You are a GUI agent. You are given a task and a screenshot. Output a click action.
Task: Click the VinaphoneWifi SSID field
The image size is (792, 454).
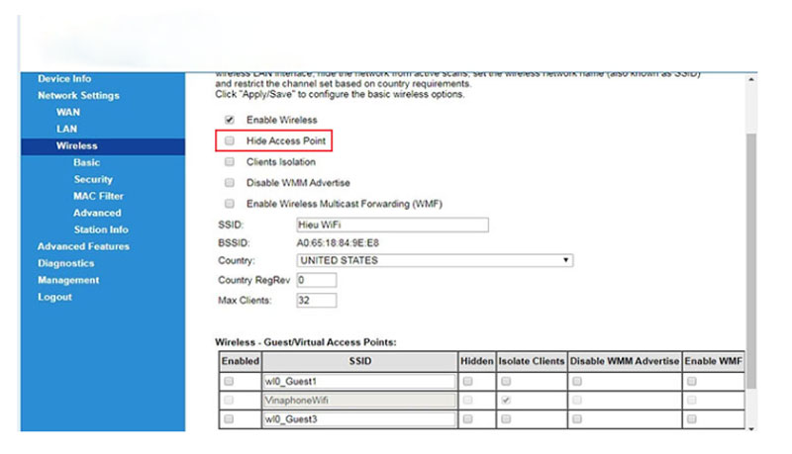click(359, 401)
